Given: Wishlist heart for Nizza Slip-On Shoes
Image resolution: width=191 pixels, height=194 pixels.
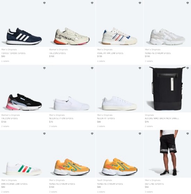Looking at the screenshot, I should [x=92, y=68].
